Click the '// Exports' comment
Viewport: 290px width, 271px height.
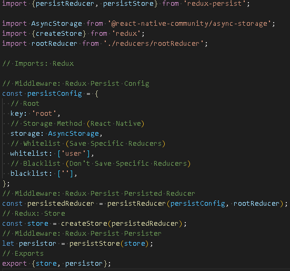click(x=23, y=254)
